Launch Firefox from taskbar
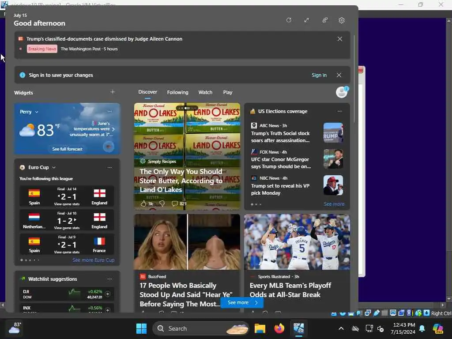Image resolution: width=452 pixels, height=339 pixels. coord(279,328)
